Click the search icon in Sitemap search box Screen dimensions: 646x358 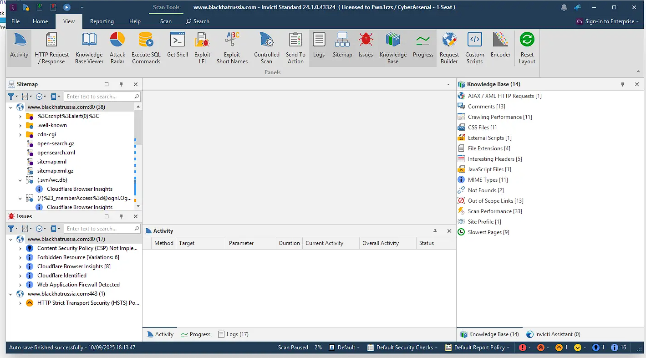[x=137, y=97]
